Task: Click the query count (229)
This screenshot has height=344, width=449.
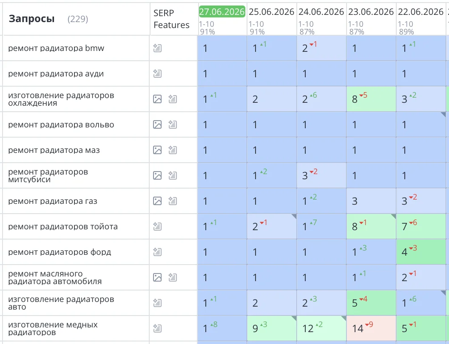Action: [78, 19]
